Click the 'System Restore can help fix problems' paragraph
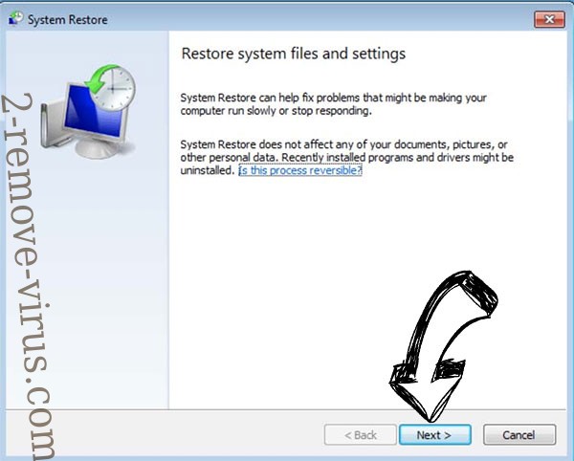The image size is (574, 461). point(333,104)
